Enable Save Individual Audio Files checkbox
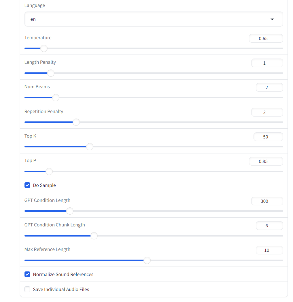The image size is (293, 302). (27, 289)
